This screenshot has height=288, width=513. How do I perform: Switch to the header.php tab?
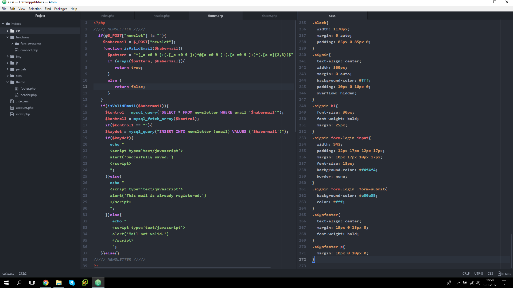point(161,16)
